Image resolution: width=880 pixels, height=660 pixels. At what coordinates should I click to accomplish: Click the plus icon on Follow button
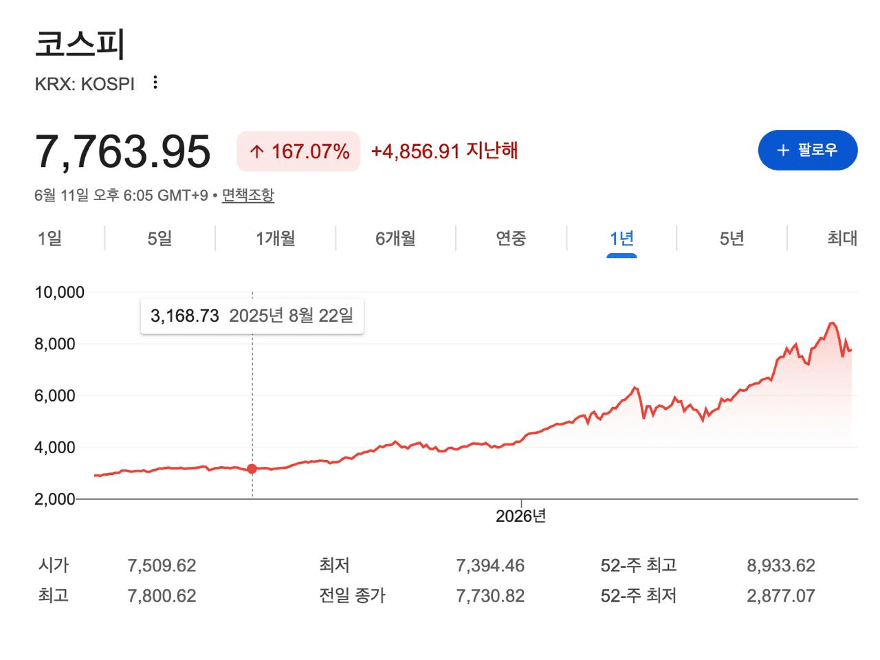782,150
